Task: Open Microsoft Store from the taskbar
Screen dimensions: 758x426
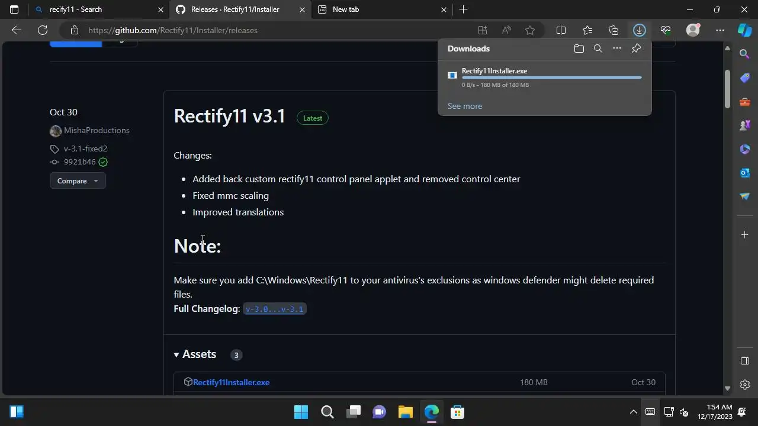Action: 457,412
